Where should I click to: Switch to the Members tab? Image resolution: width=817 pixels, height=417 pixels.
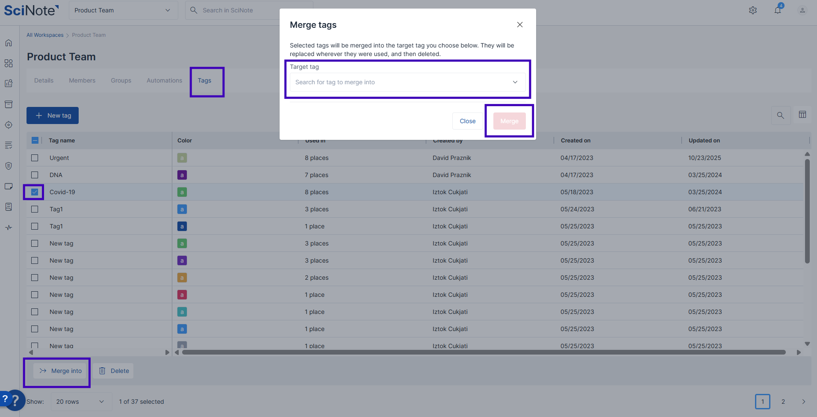82,80
